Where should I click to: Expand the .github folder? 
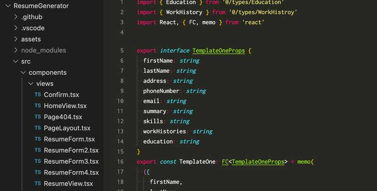tap(16, 17)
